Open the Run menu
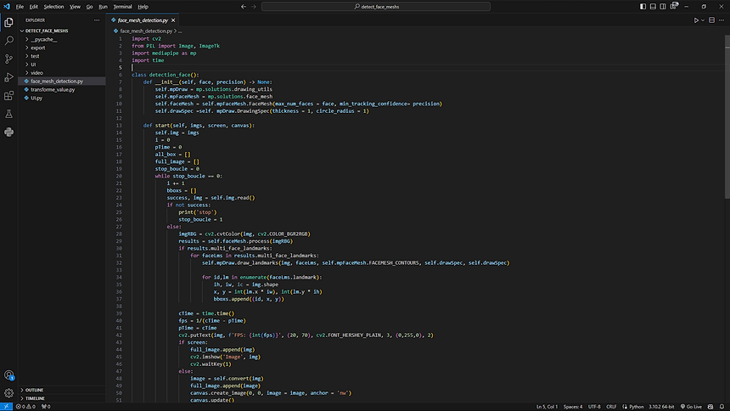The image size is (730, 411). pyautogui.click(x=103, y=7)
